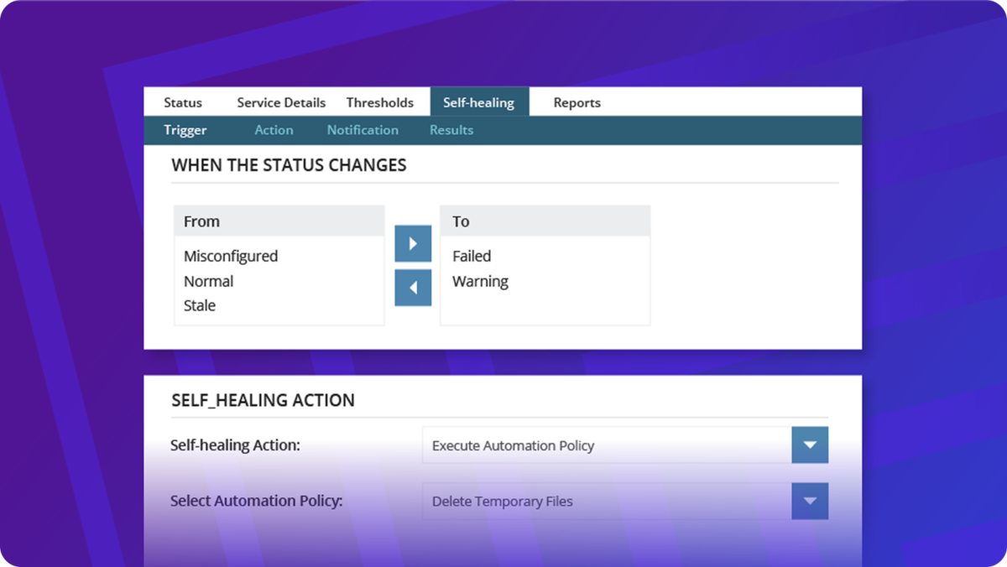
Task: Open the Self-healing Action dropdown arrow
Action: tap(810, 445)
